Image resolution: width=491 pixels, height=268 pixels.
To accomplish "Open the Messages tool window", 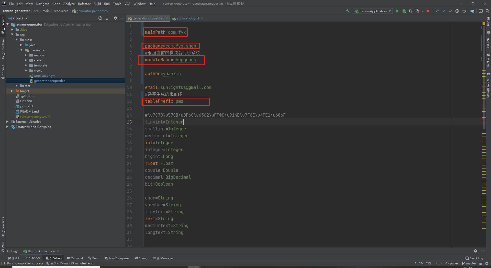I will coord(163,258).
